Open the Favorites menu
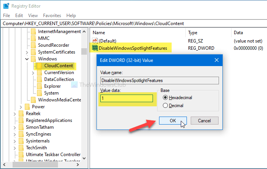 (52, 16)
